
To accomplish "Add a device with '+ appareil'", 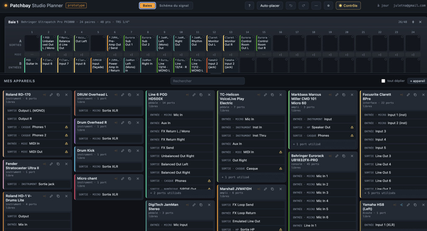I will click(x=417, y=81).
